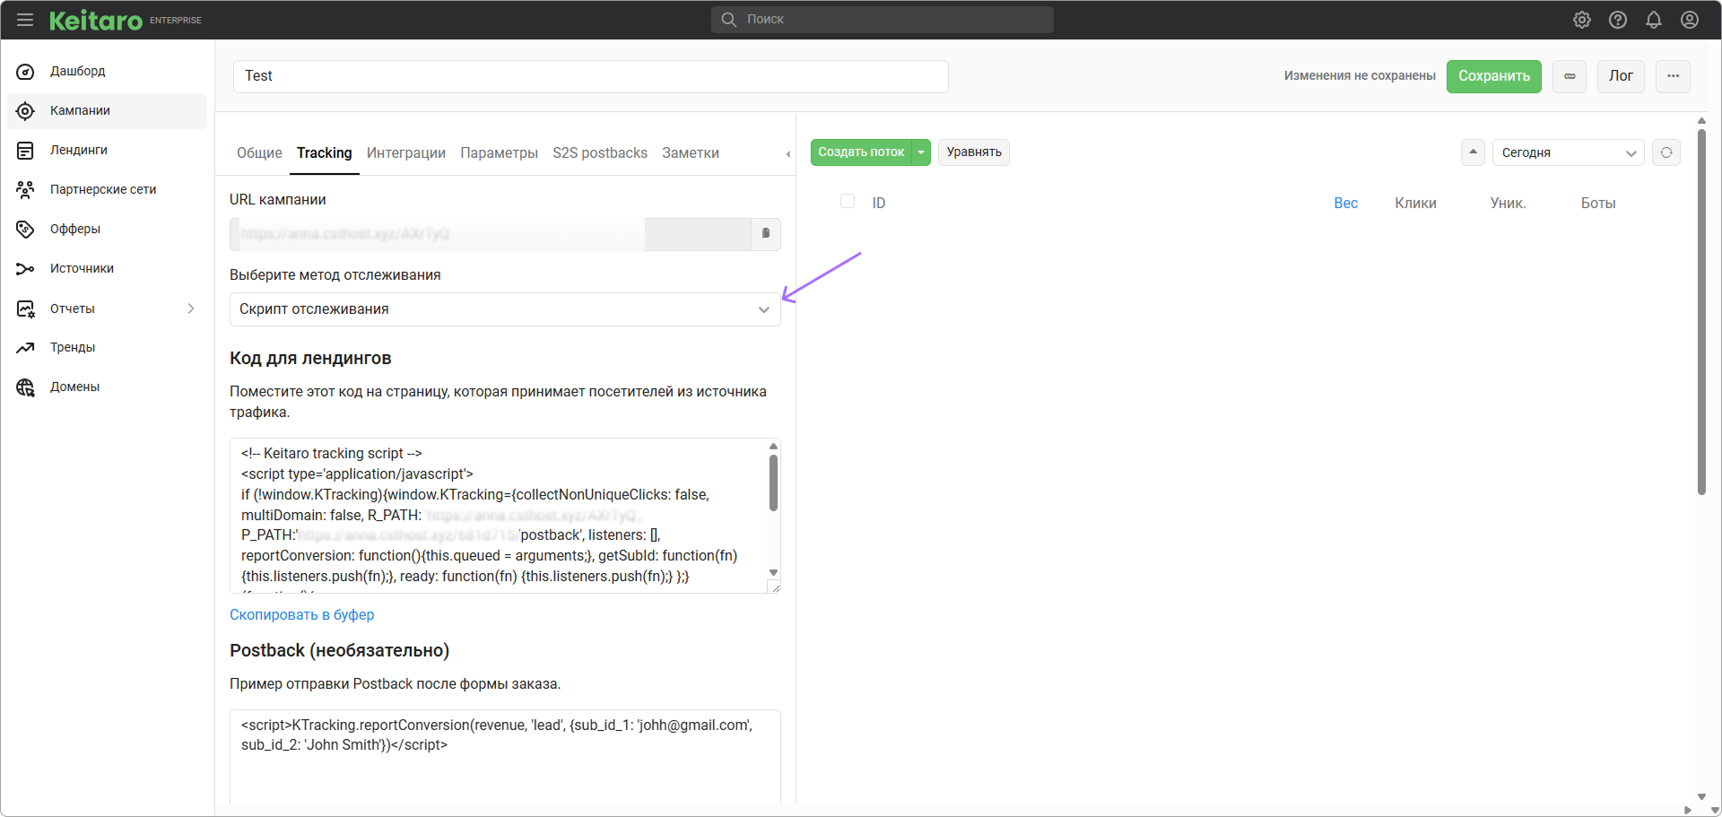Click Скопировать в буфер link

(x=302, y=615)
